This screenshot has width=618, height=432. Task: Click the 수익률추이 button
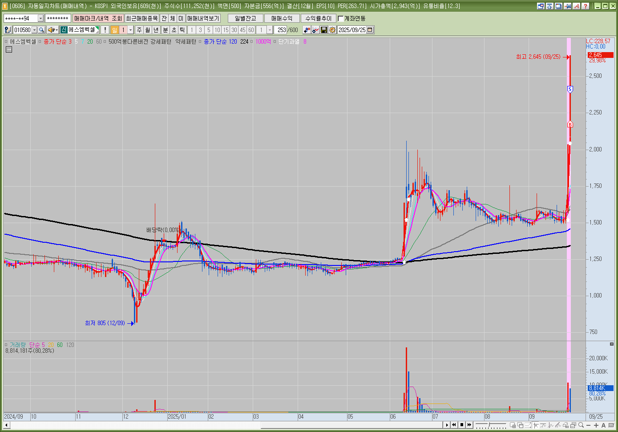(x=319, y=18)
